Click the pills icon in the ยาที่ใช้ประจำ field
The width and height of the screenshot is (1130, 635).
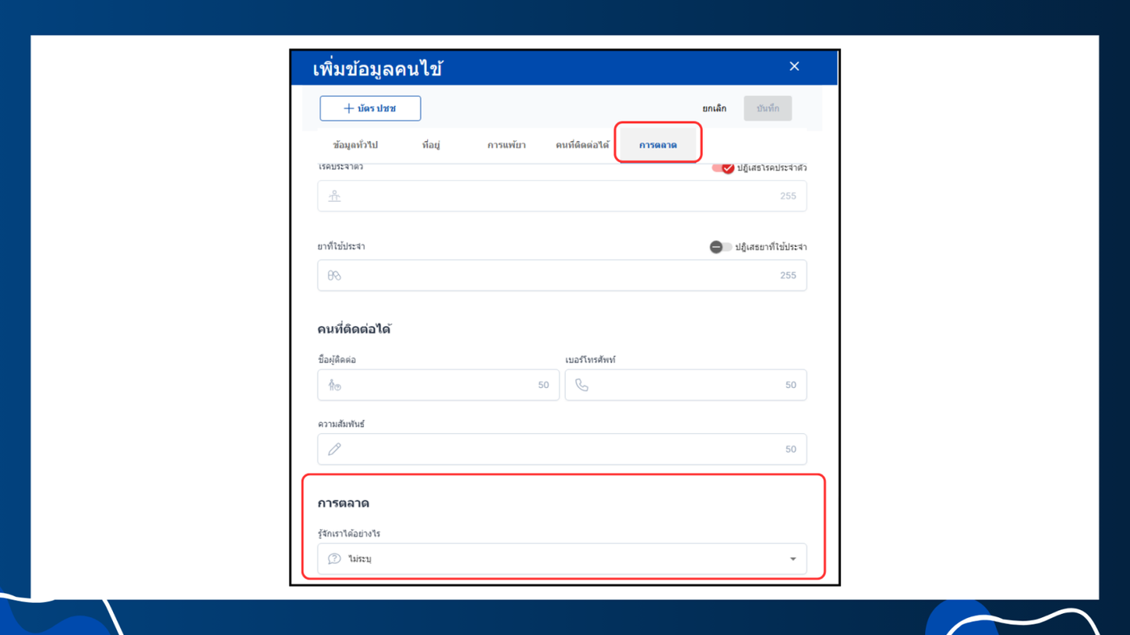pos(334,275)
